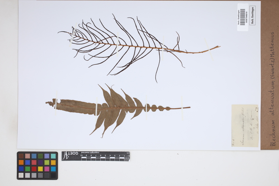The height and width of the screenshot is (186, 279).
Task: Click the GOET logo on the scale bar
Action: point(70,155)
